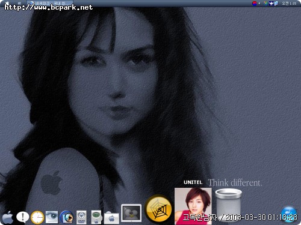Launch the penguin terminal dock icon

tap(131, 213)
